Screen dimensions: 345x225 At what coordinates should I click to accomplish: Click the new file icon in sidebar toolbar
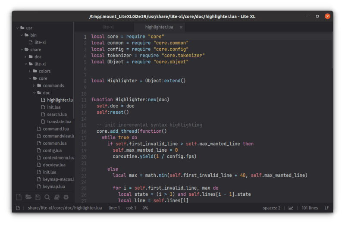[19, 197]
